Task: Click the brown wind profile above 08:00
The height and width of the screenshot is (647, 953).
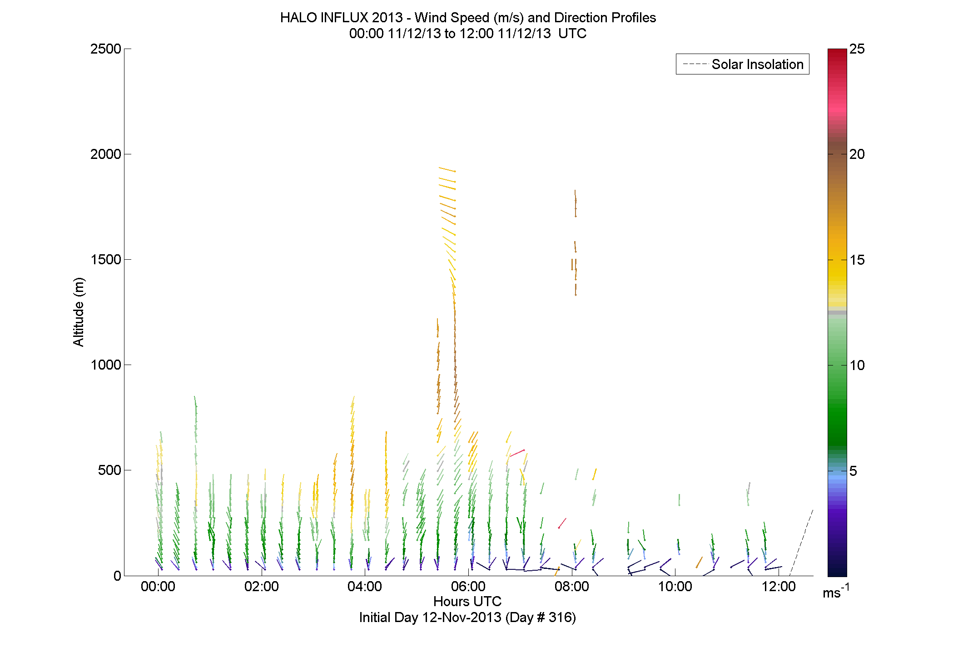Action: 575,243
